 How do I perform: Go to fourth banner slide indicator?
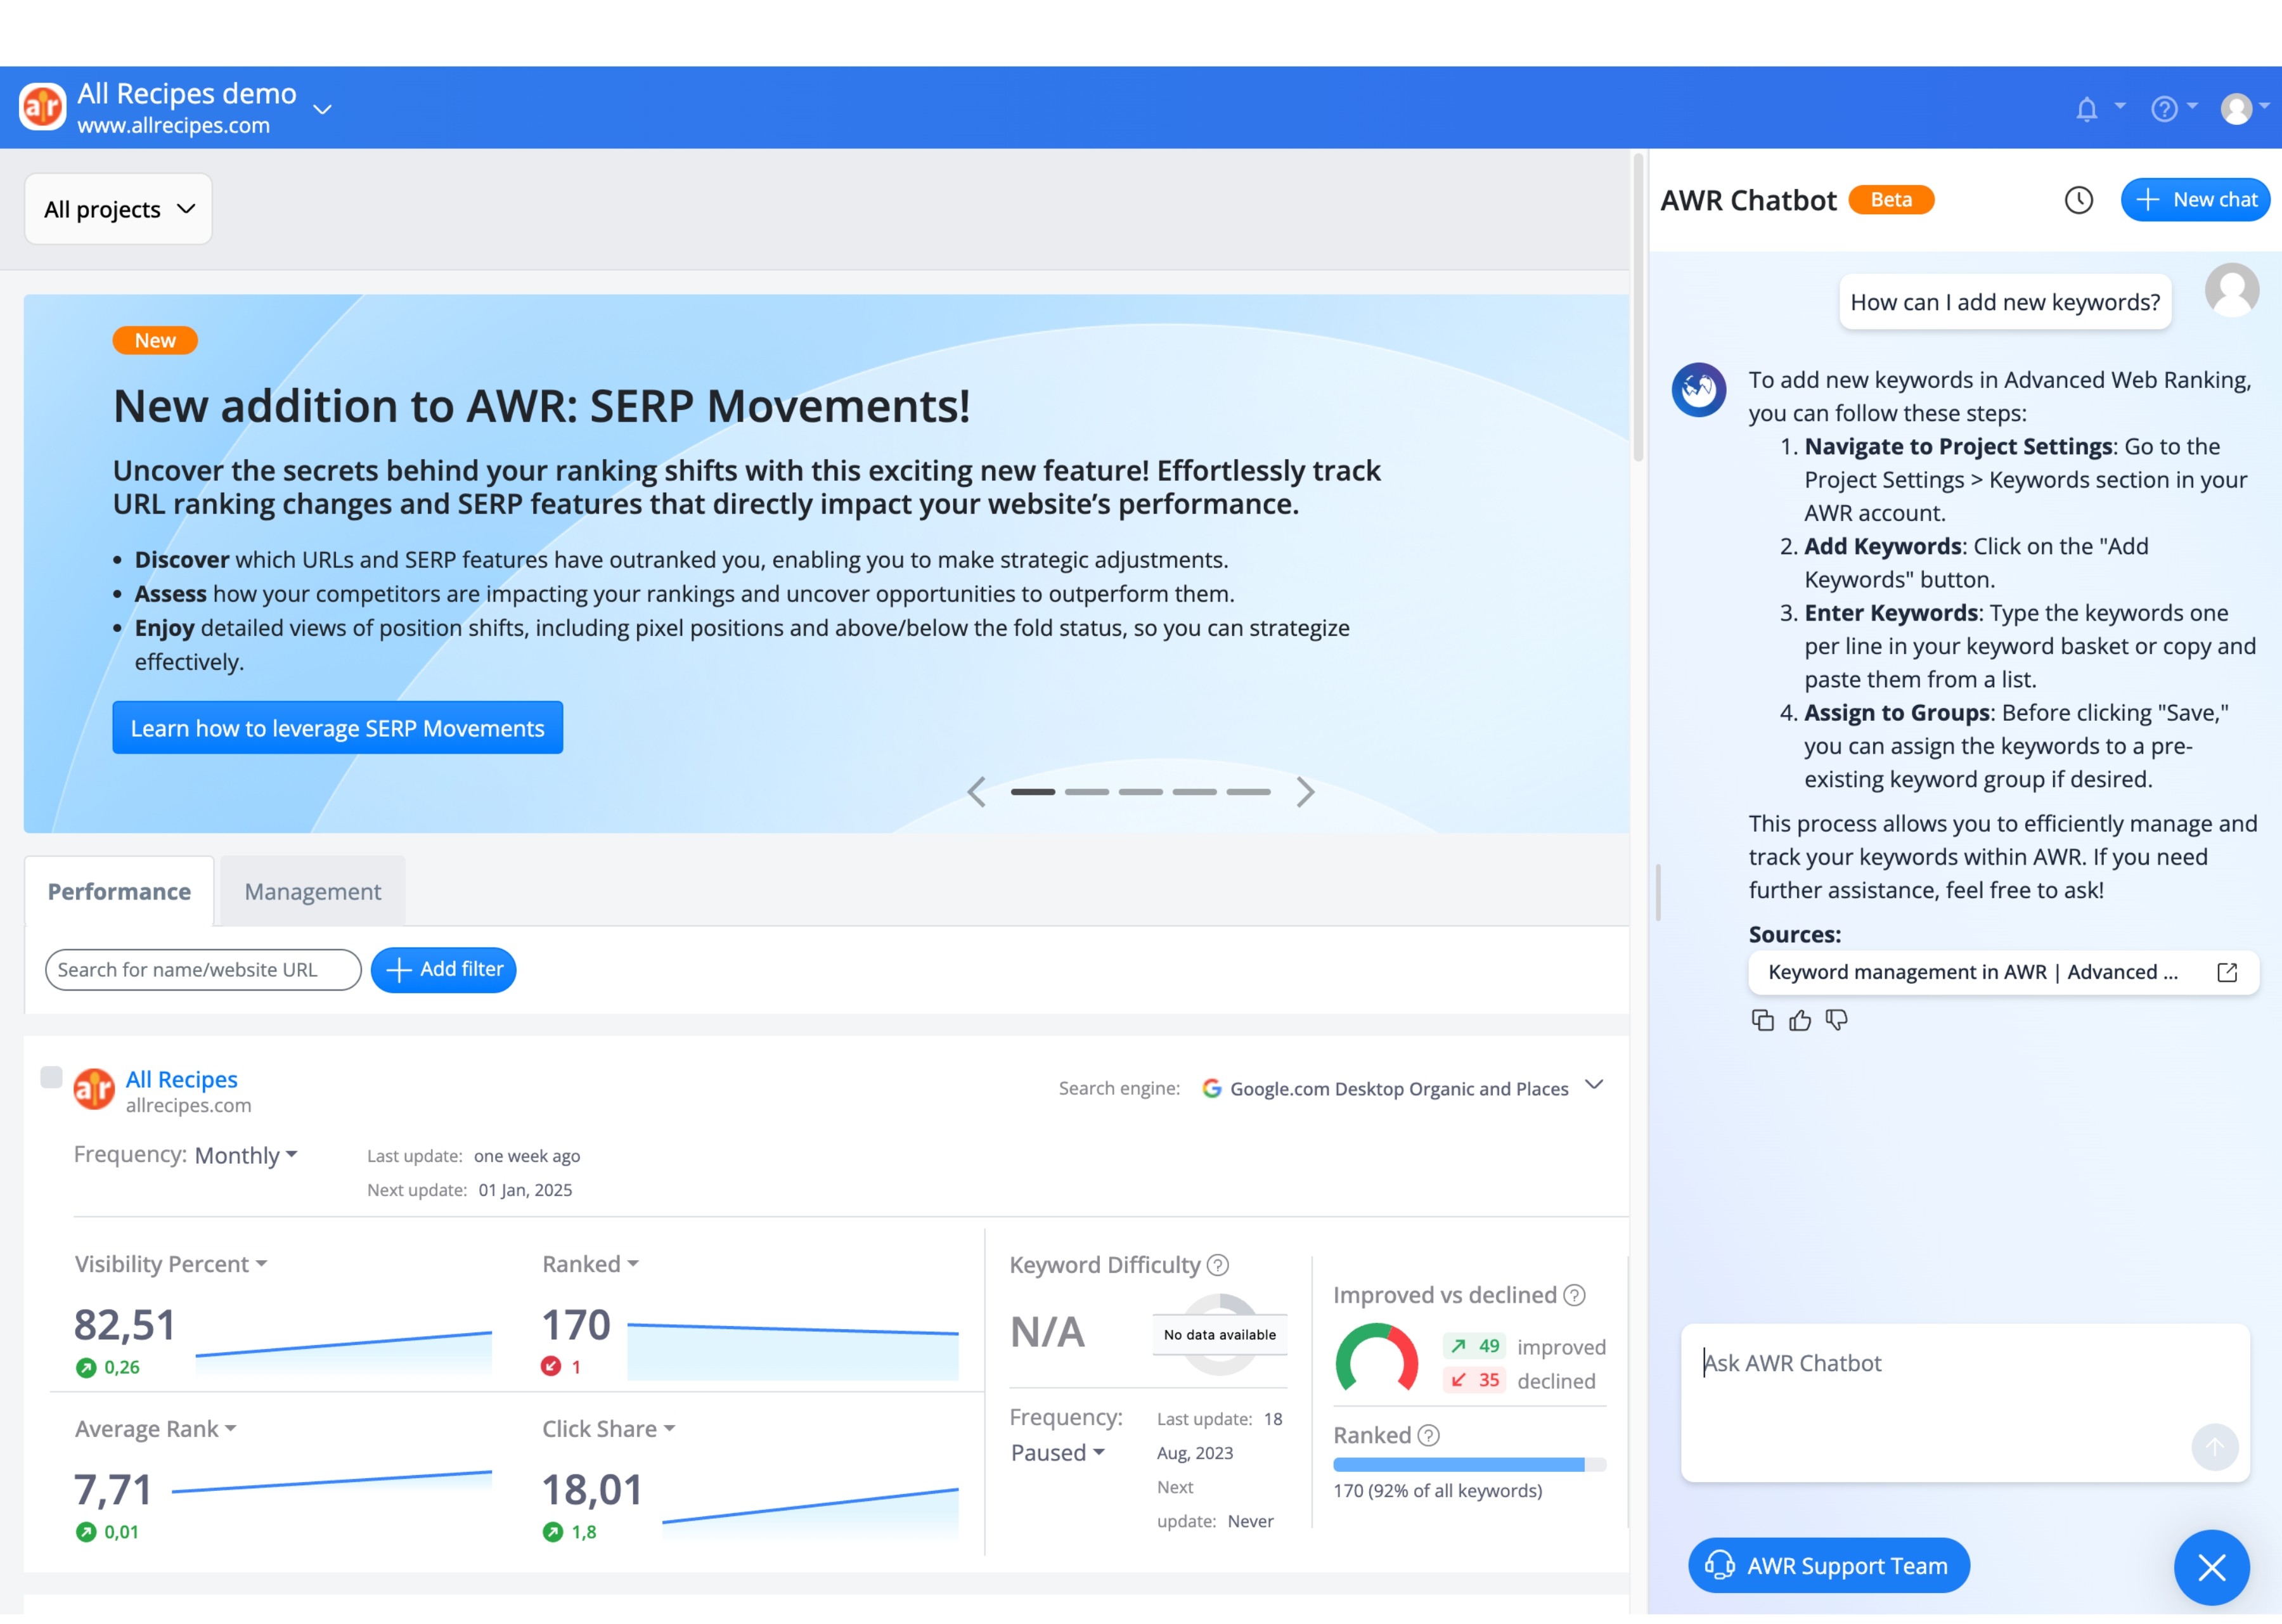coord(1195,792)
